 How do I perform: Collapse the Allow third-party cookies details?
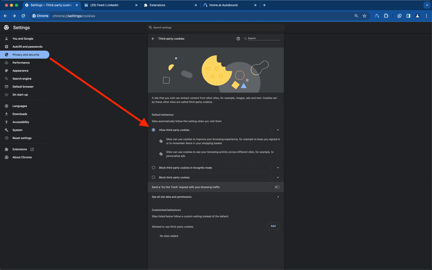pyautogui.click(x=278, y=130)
